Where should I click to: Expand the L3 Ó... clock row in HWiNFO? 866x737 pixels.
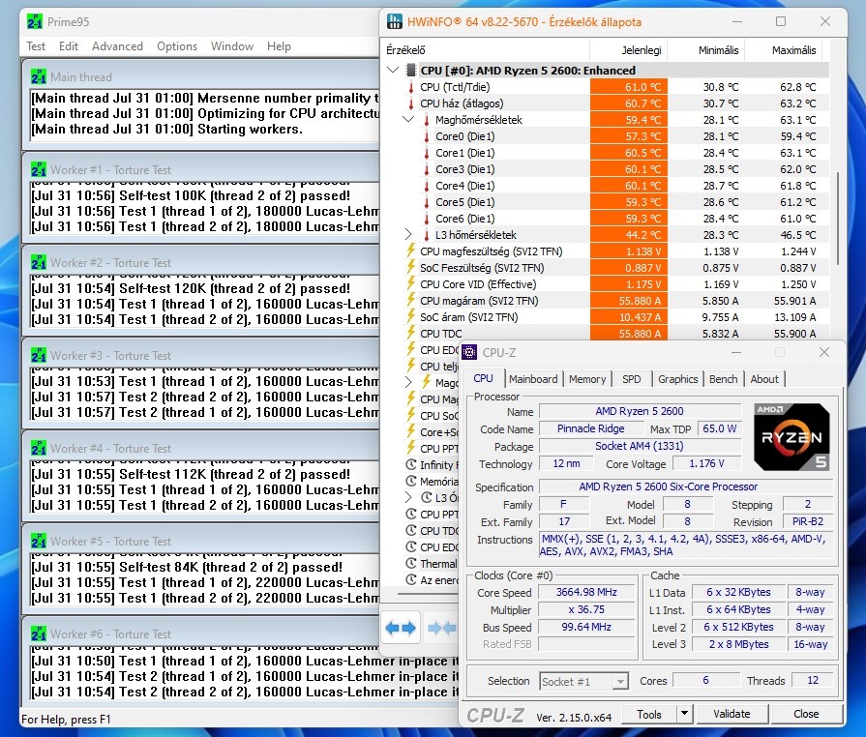pyautogui.click(x=408, y=497)
